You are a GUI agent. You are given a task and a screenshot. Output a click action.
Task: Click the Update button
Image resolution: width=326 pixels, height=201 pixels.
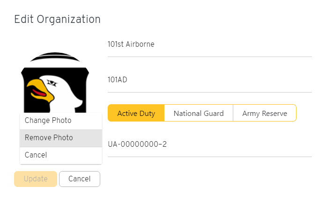pos(36,179)
